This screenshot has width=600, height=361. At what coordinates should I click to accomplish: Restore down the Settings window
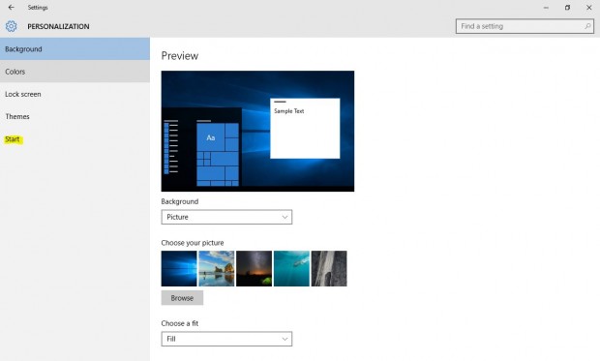pyautogui.click(x=567, y=8)
